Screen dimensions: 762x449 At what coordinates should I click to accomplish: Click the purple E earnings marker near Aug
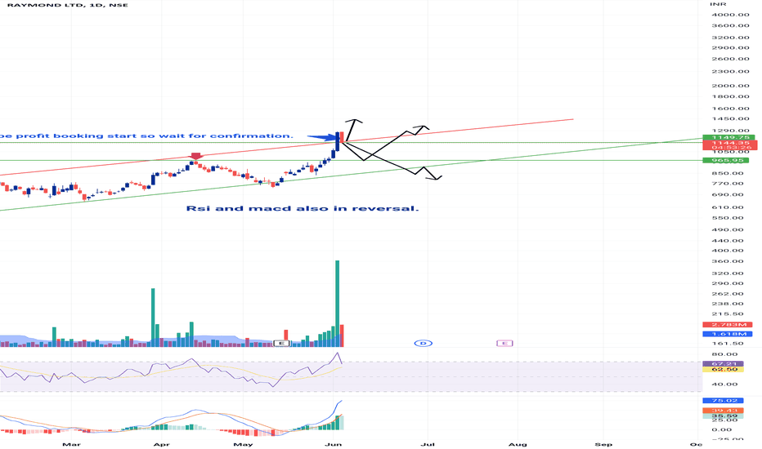[x=504, y=343]
